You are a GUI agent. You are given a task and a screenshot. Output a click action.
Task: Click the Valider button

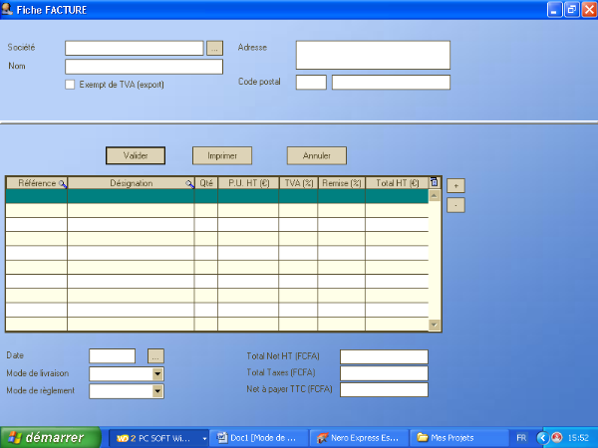coord(136,155)
